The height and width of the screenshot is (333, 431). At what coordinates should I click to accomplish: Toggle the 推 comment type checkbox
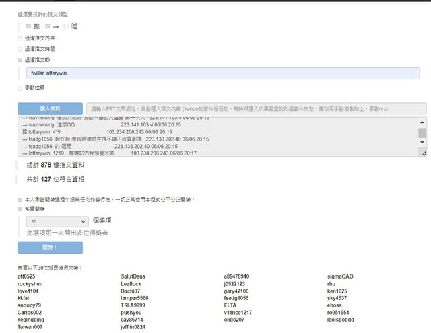click(28, 26)
